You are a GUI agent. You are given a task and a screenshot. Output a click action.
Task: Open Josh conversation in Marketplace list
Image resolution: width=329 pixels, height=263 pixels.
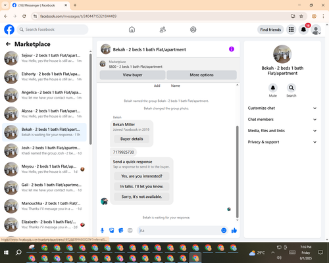[44, 151]
